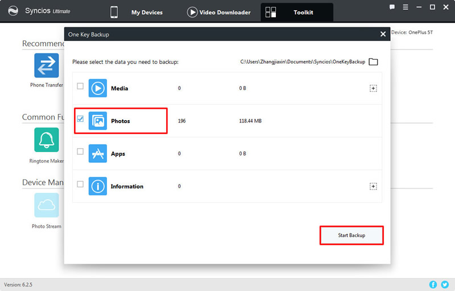Close the Syncios application window
Viewport: 455px width, 291px height.
pyautogui.click(x=446, y=7)
